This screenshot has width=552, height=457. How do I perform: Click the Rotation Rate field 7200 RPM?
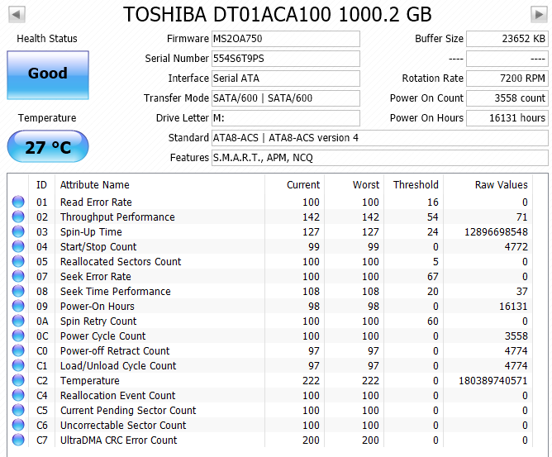(507, 79)
